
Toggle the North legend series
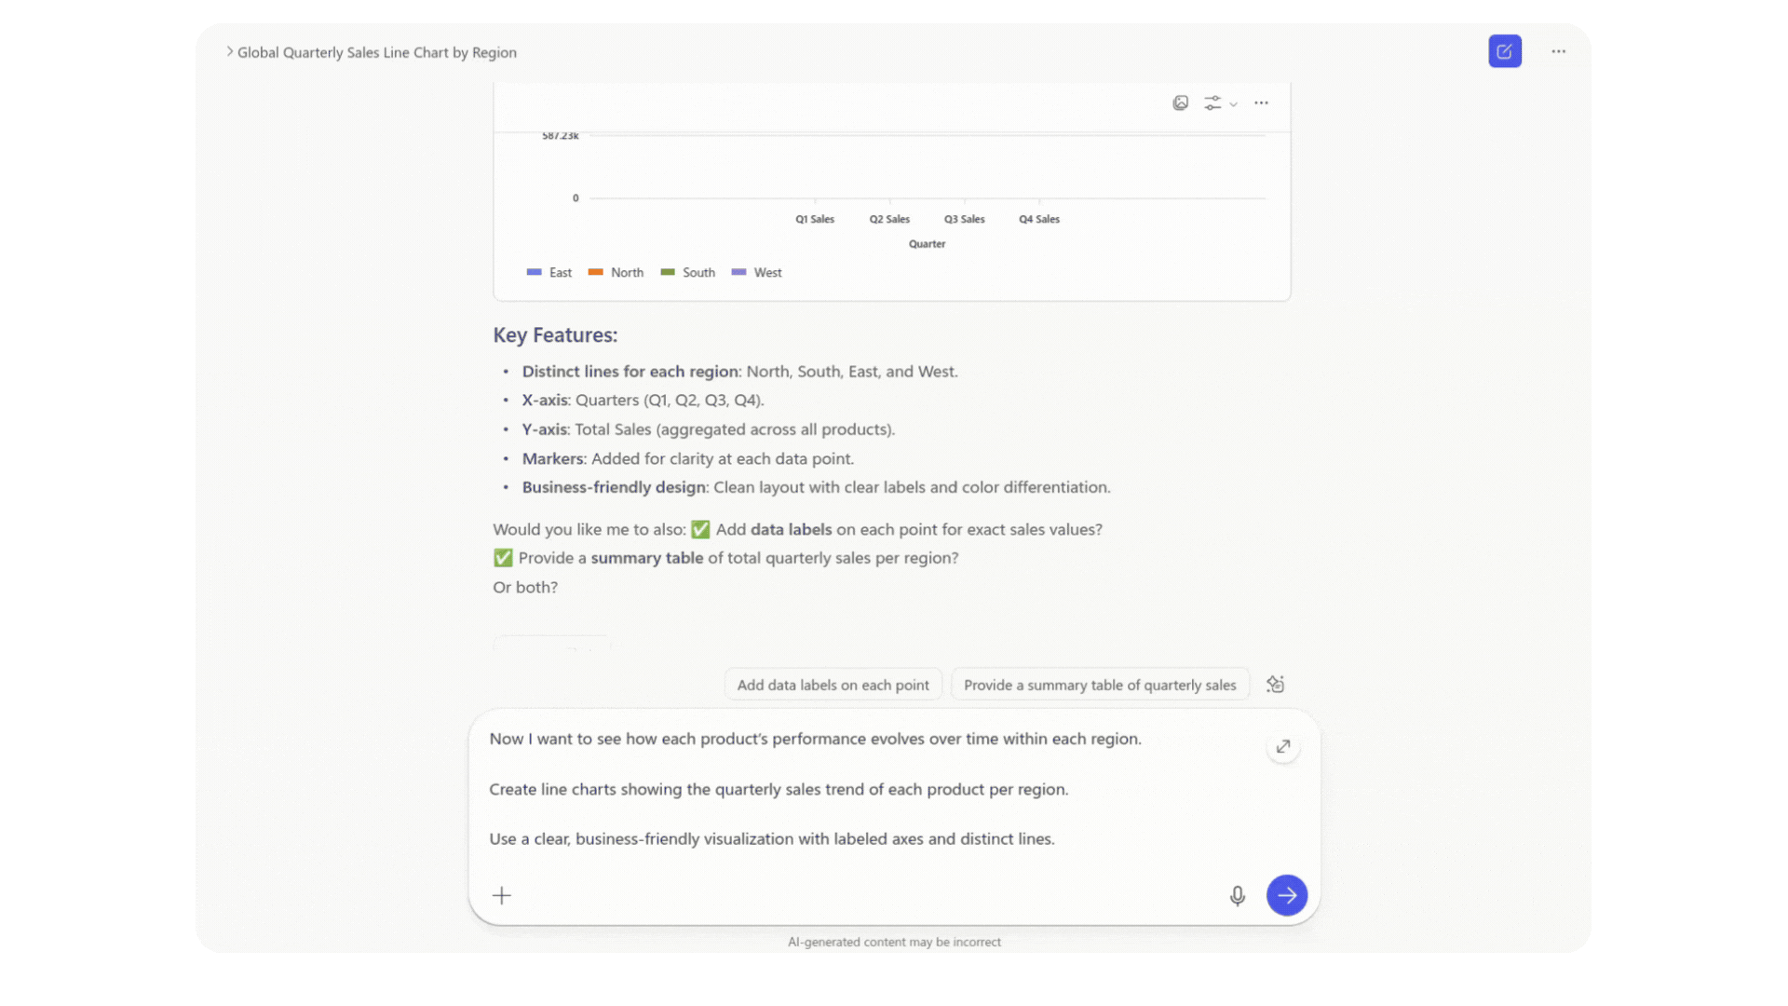coord(626,272)
